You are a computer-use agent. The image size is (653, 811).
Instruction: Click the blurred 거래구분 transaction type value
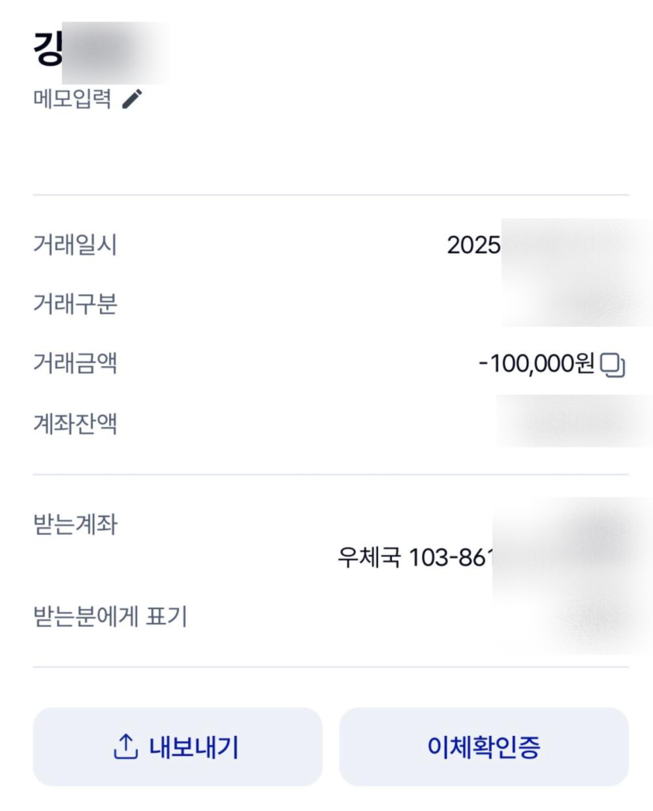pos(577,304)
